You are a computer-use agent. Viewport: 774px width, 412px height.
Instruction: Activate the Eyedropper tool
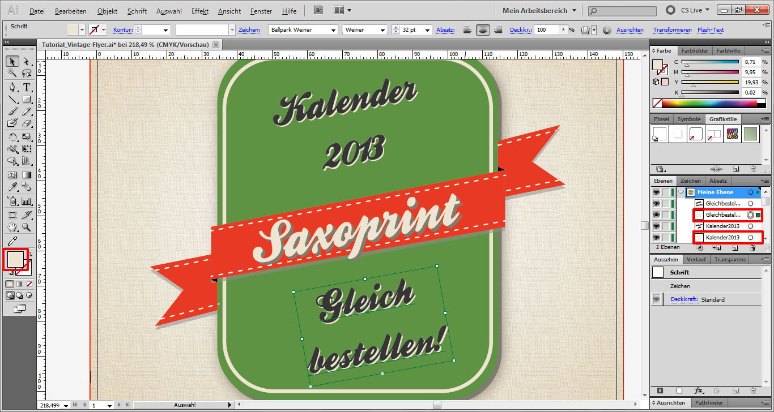click(x=12, y=186)
